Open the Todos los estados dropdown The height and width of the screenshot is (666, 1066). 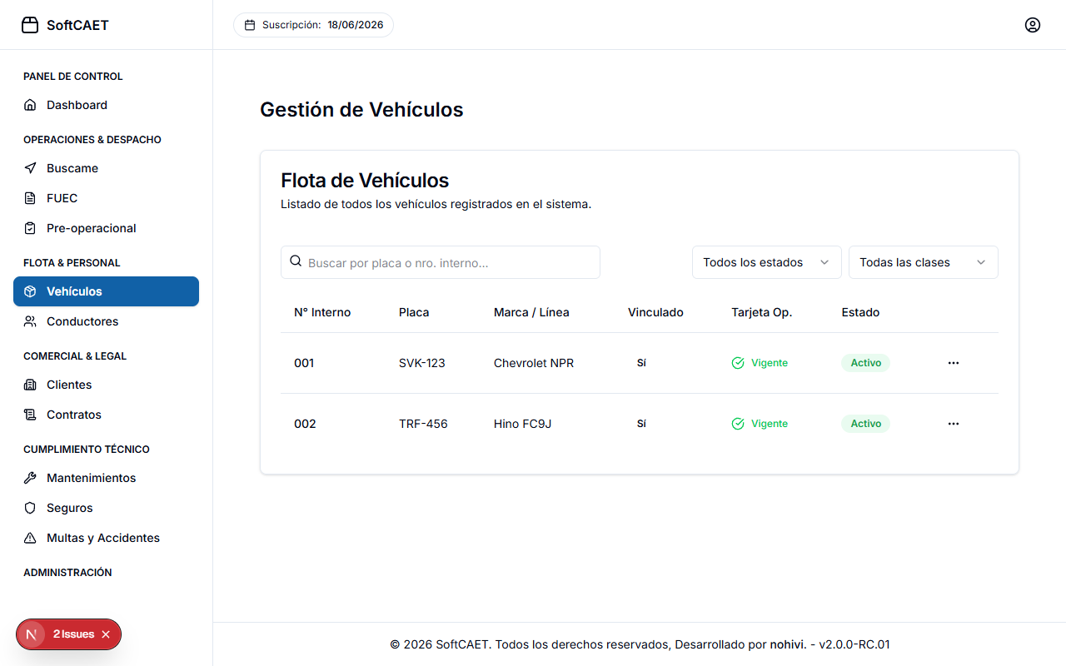click(767, 262)
